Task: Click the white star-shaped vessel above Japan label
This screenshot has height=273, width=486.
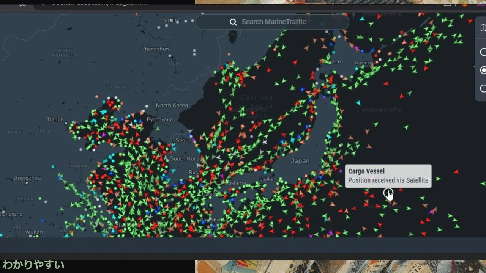Action: click(x=265, y=142)
